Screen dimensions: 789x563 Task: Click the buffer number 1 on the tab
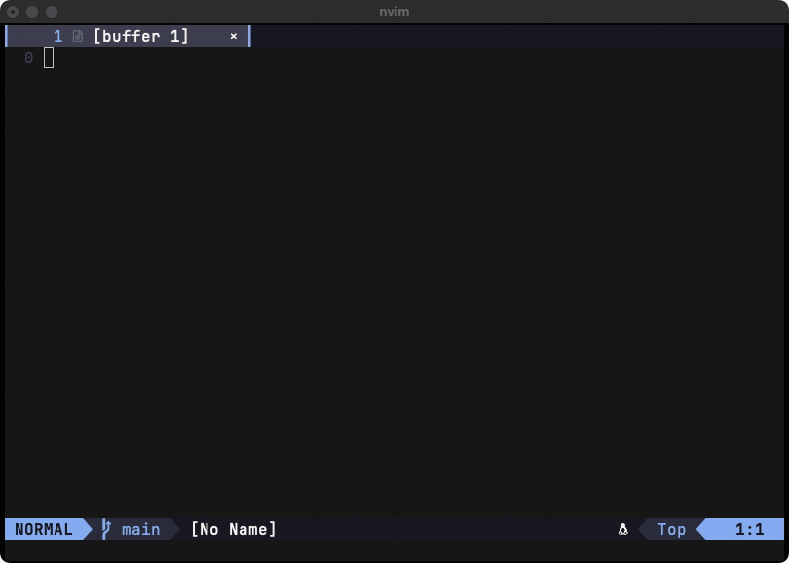click(60, 36)
